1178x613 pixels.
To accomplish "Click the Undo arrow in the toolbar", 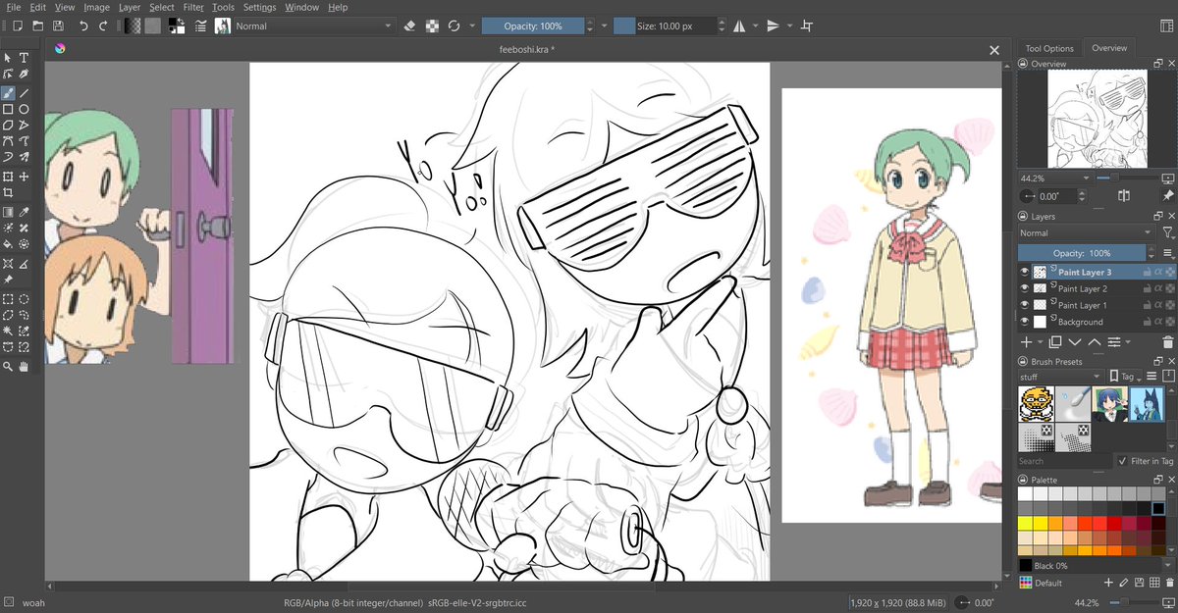I will point(83,26).
